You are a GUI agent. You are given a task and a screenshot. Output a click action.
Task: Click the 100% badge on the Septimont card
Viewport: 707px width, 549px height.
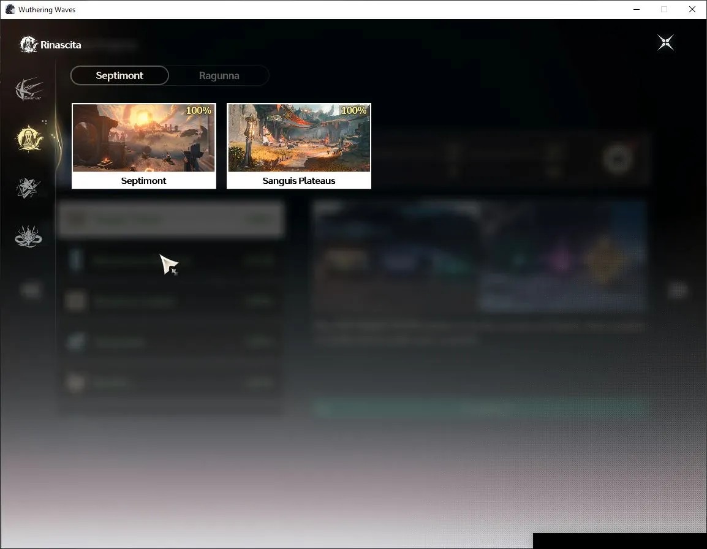click(198, 110)
